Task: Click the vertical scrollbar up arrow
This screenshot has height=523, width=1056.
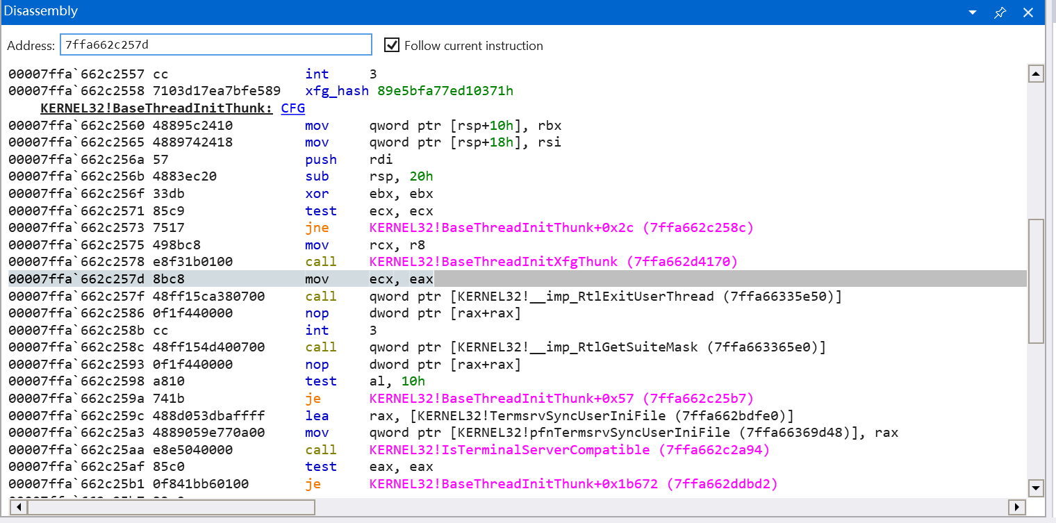Action: click(x=1035, y=74)
